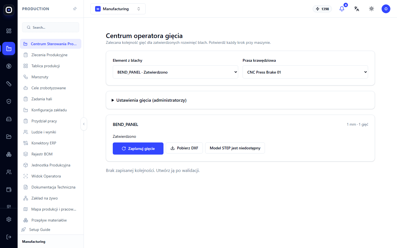The width and height of the screenshot is (397, 248).
Task: Open the Element z blachy dropdown
Action: pyautogui.click(x=175, y=72)
